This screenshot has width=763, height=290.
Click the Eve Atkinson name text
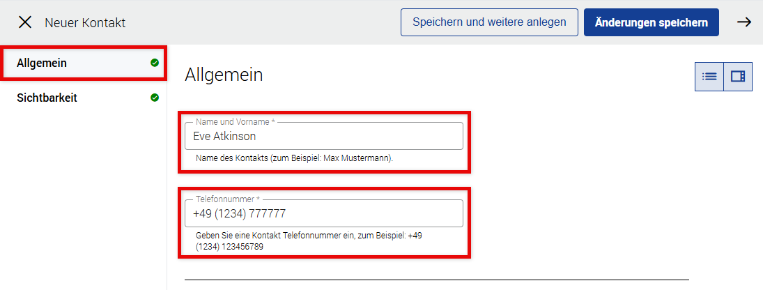[x=224, y=137]
